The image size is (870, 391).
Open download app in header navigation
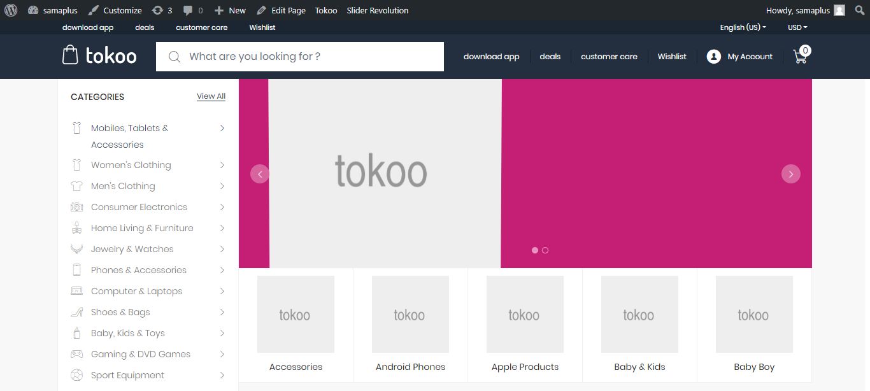(492, 57)
